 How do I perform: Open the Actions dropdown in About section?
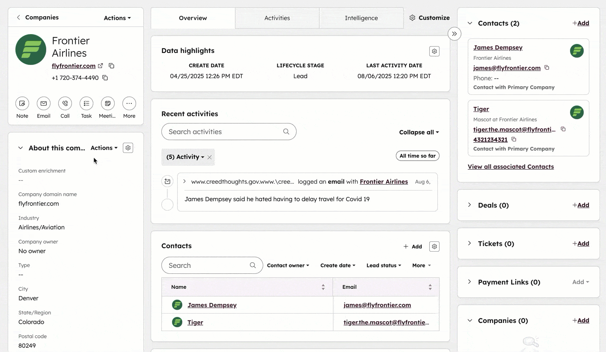point(104,148)
